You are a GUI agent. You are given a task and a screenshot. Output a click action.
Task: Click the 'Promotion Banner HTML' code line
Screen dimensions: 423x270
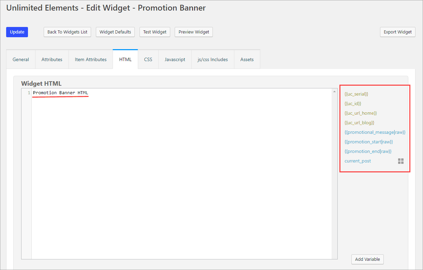click(x=60, y=93)
